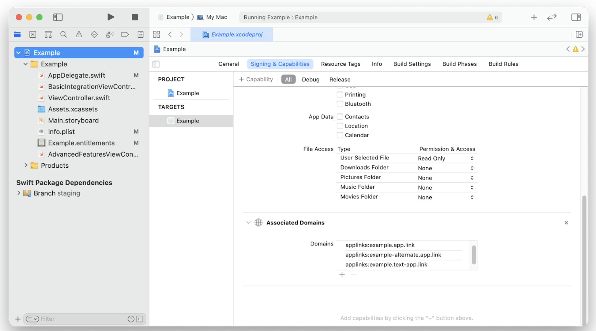596x331 pixels.
Task: Click the Library plus icon in toolbar
Action: 534,17
